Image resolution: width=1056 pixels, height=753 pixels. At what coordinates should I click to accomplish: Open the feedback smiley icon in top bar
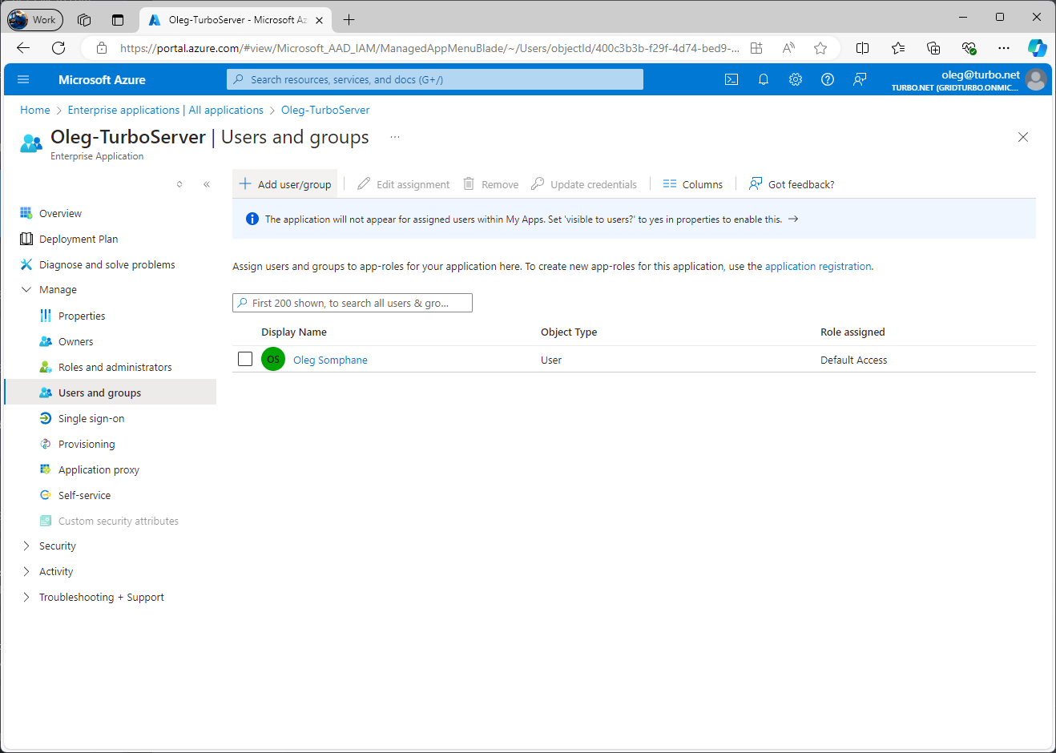coord(859,79)
